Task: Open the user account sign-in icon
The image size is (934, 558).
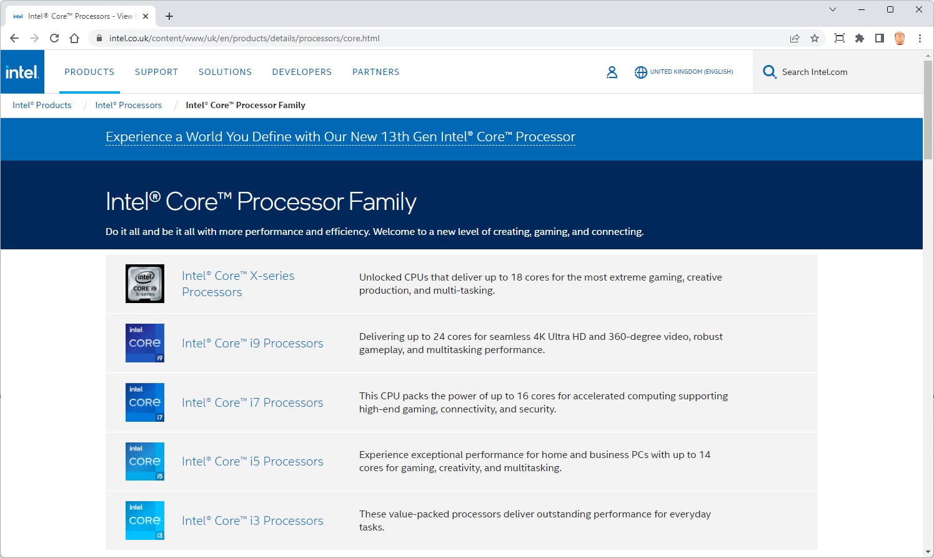Action: pos(612,72)
